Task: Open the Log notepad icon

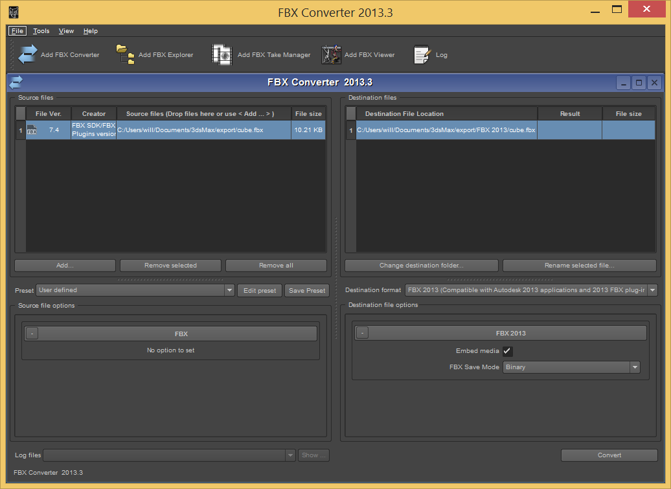Action: click(422, 55)
